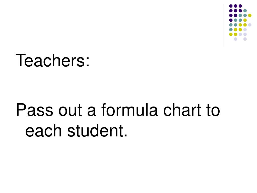Click the leftmost yellow dot in seventh row

(x=231, y=34)
